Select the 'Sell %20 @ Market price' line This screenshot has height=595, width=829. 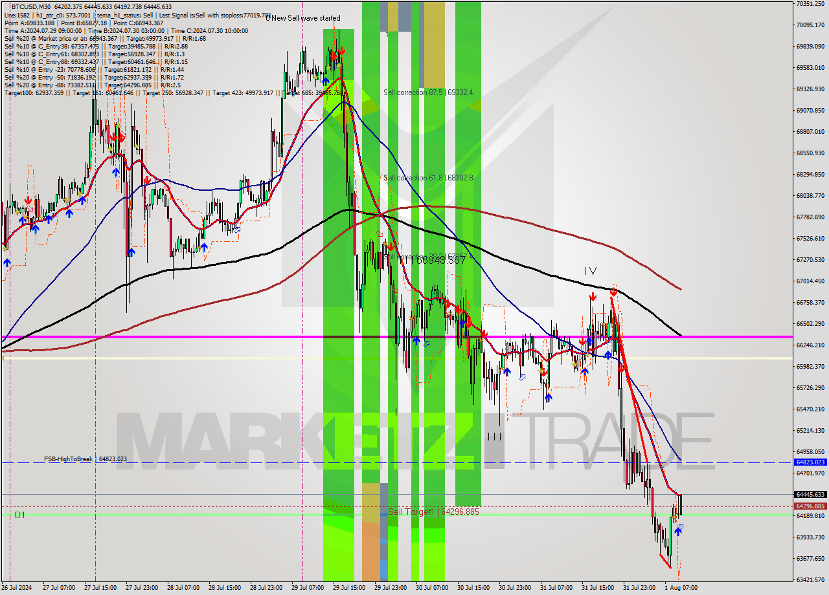click(x=105, y=39)
